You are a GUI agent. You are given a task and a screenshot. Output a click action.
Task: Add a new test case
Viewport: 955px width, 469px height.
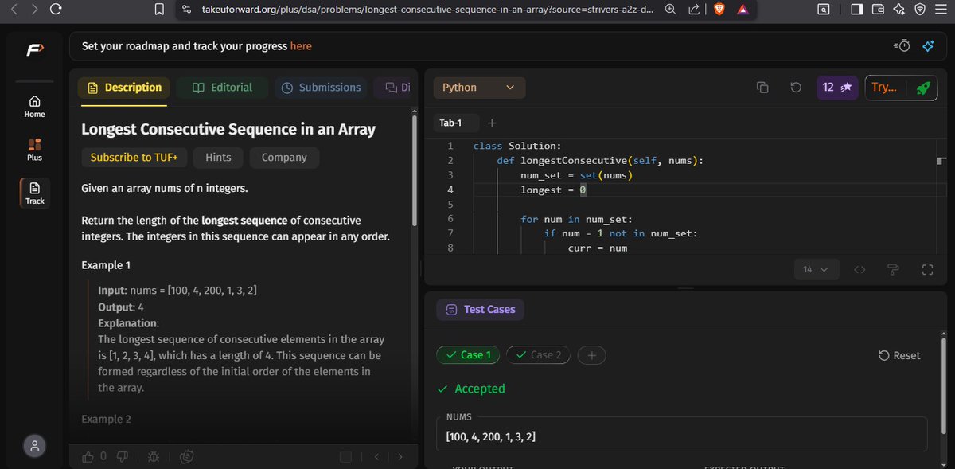(x=591, y=355)
